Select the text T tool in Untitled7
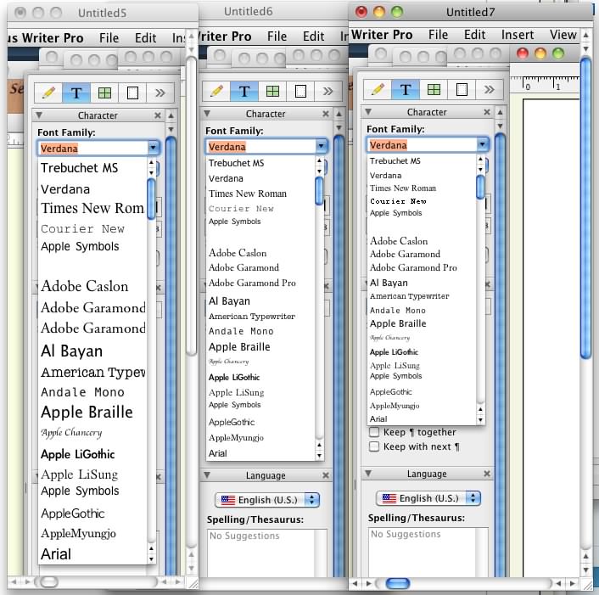This screenshot has height=595, width=599. point(406,90)
